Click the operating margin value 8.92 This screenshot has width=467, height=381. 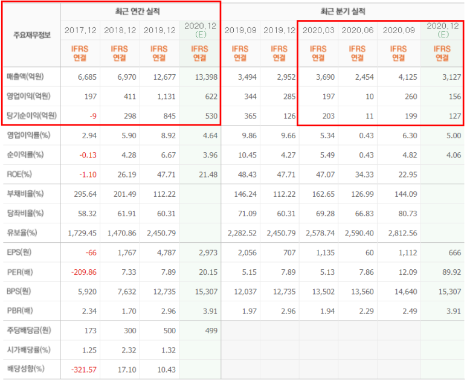(x=169, y=136)
